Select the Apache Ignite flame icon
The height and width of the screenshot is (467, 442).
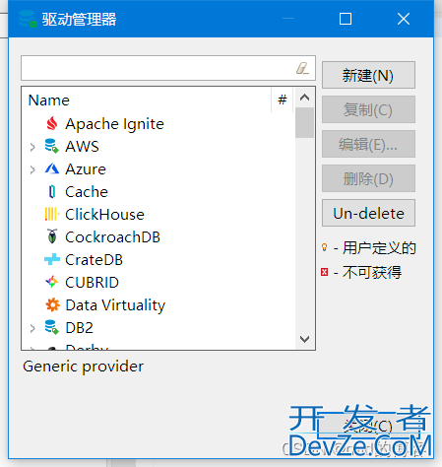(52, 124)
